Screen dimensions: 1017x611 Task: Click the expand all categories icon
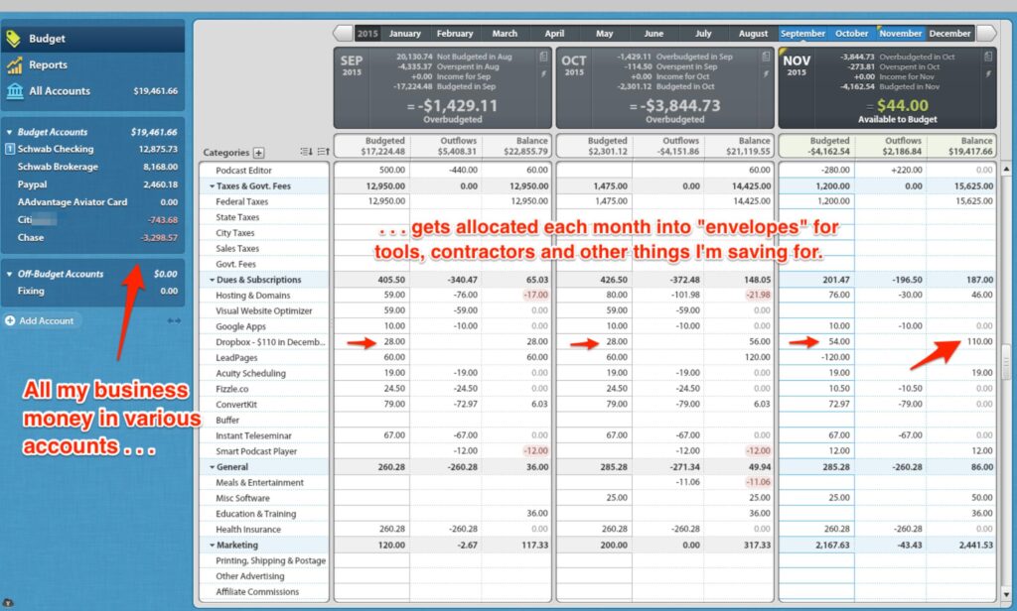point(323,152)
